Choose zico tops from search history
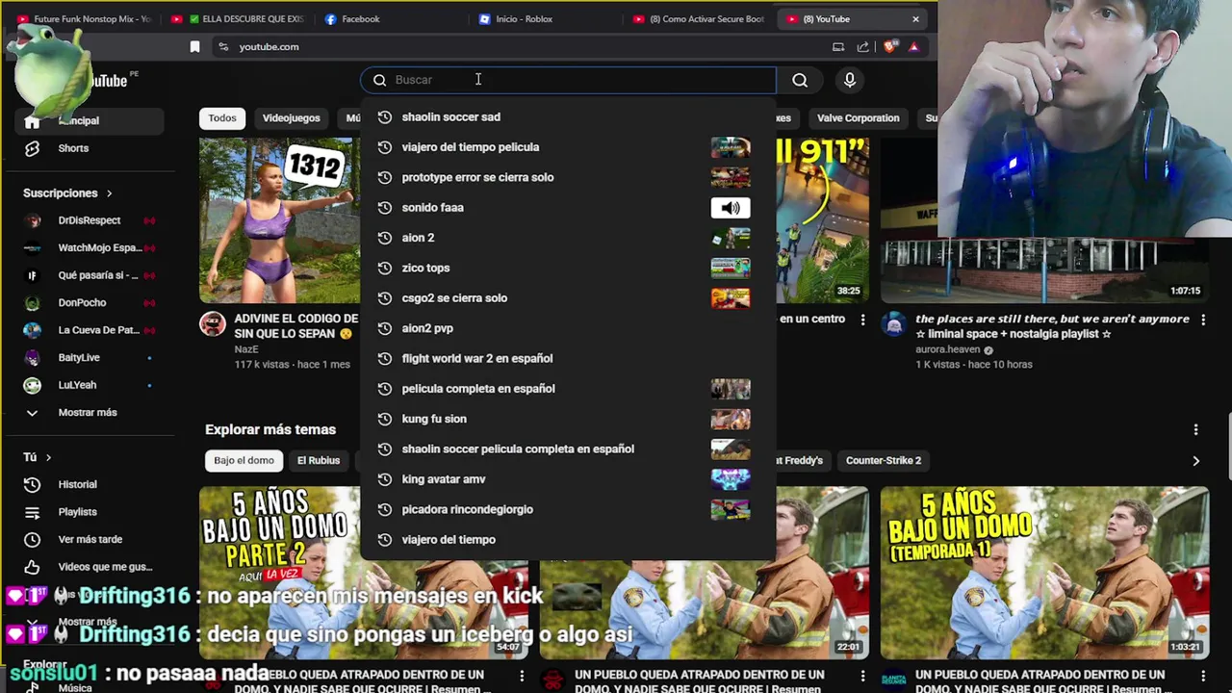The image size is (1232, 693). (x=568, y=268)
